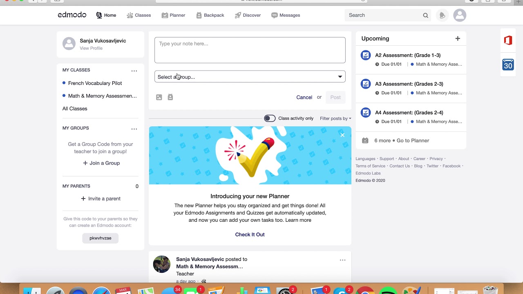Go to the Home tab

(106, 15)
